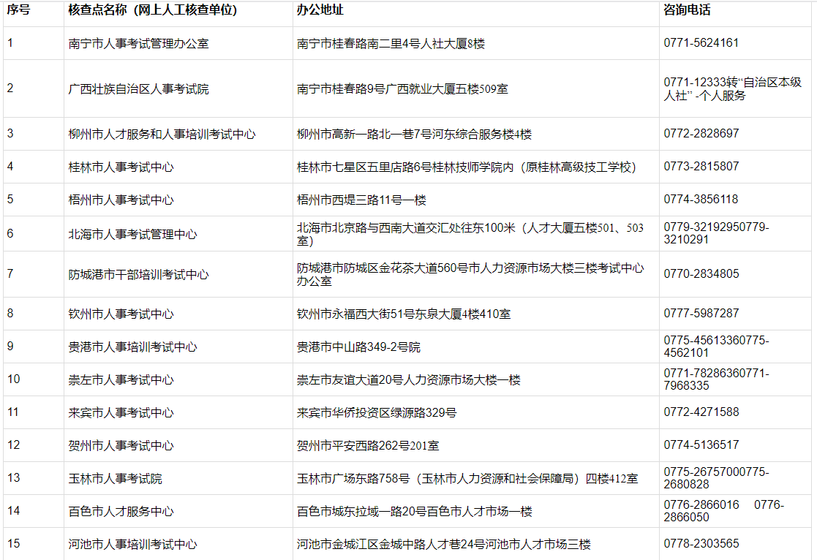Click address 梧州市西堤三路11号一楼
817x560 pixels.
(361, 200)
